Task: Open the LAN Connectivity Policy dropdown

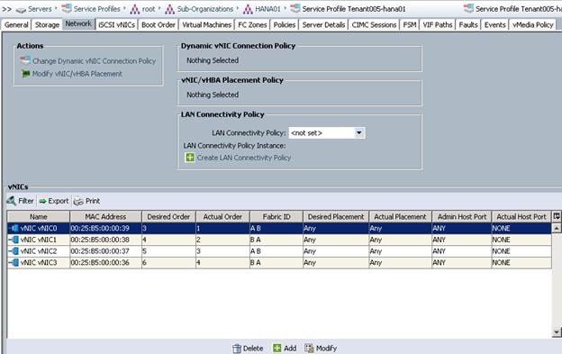Action: 358,133
